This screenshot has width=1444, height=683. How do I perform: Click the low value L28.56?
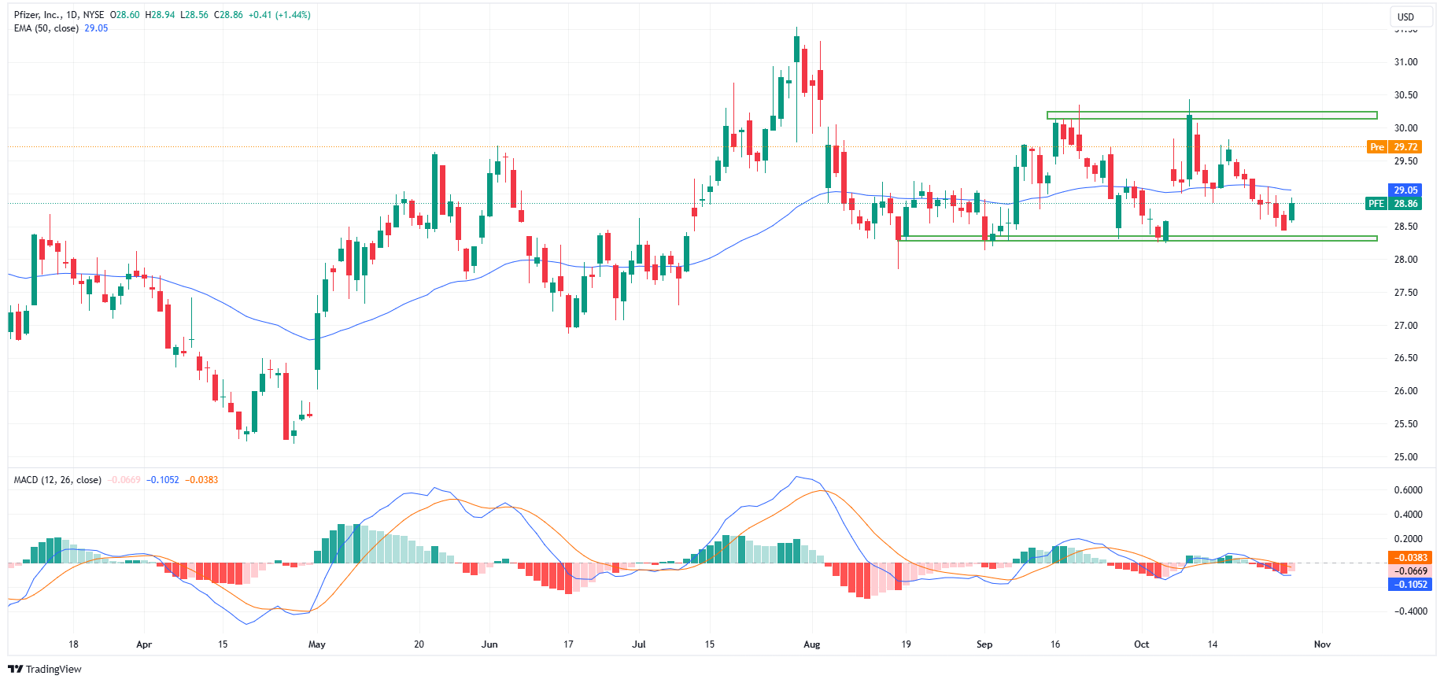pyautogui.click(x=194, y=15)
